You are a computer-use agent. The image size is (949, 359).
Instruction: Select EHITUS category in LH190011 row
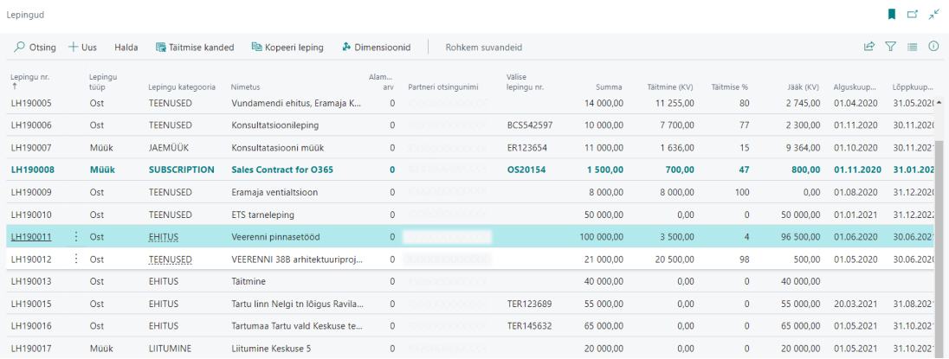point(164,236)
